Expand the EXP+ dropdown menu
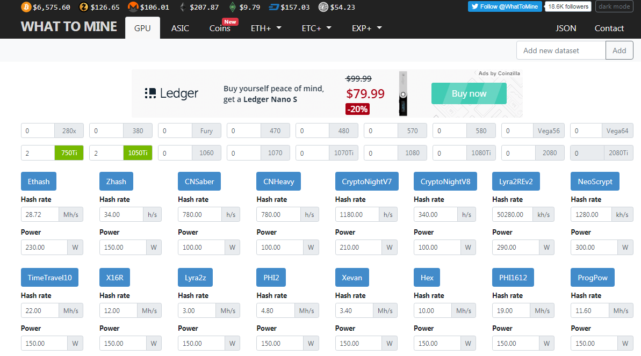641x356 pixels. point(366,28)
